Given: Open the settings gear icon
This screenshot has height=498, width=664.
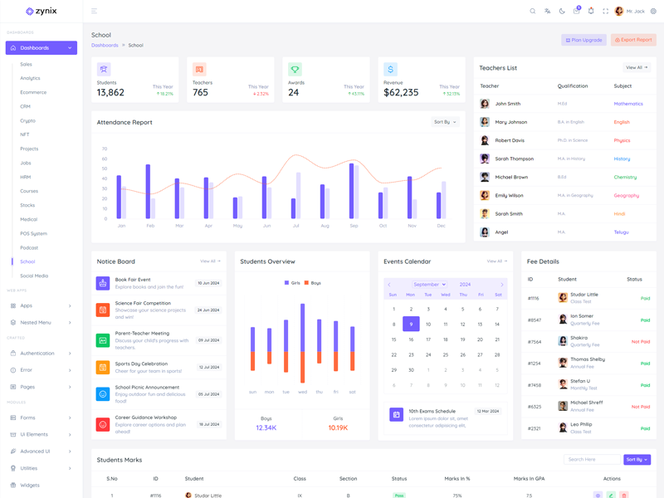Looking at the screenshot, I should (x=653, y=12).
